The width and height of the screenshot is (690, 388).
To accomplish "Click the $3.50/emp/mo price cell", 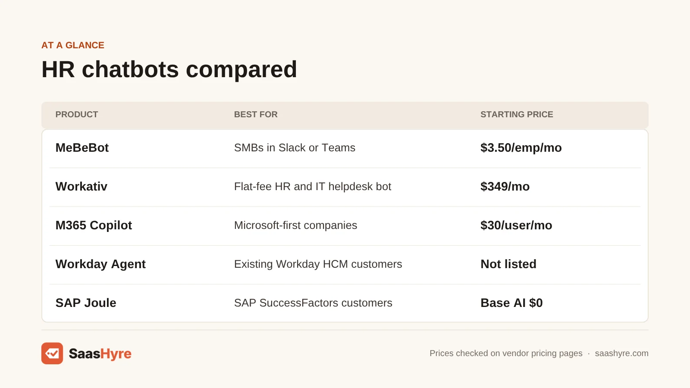I will pyautogui.click(x=521, y=148).
